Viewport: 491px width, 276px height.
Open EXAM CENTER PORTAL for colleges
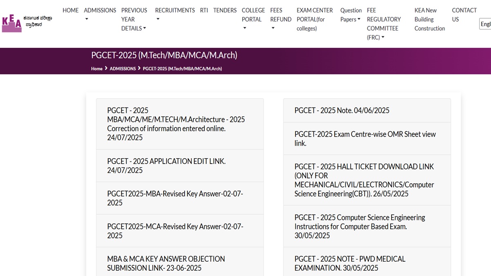point(315,19)
